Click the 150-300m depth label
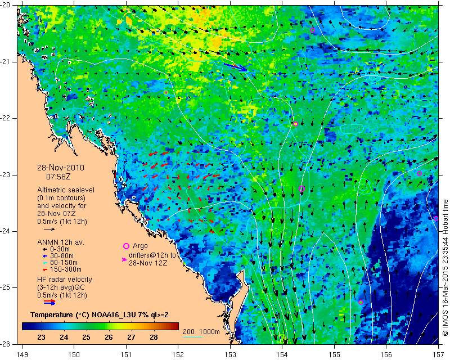Image resolution: width=450 pixels, height=360 pixels. (66, 269)
